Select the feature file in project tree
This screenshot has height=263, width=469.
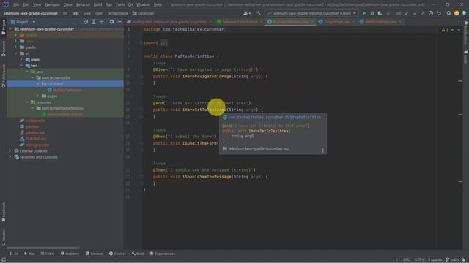pos(64,114)
